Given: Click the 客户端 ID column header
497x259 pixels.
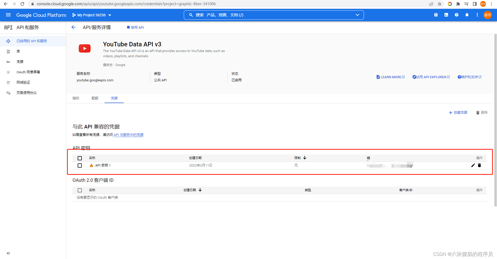Looking at the screenshot, I should tap(406, 190).
